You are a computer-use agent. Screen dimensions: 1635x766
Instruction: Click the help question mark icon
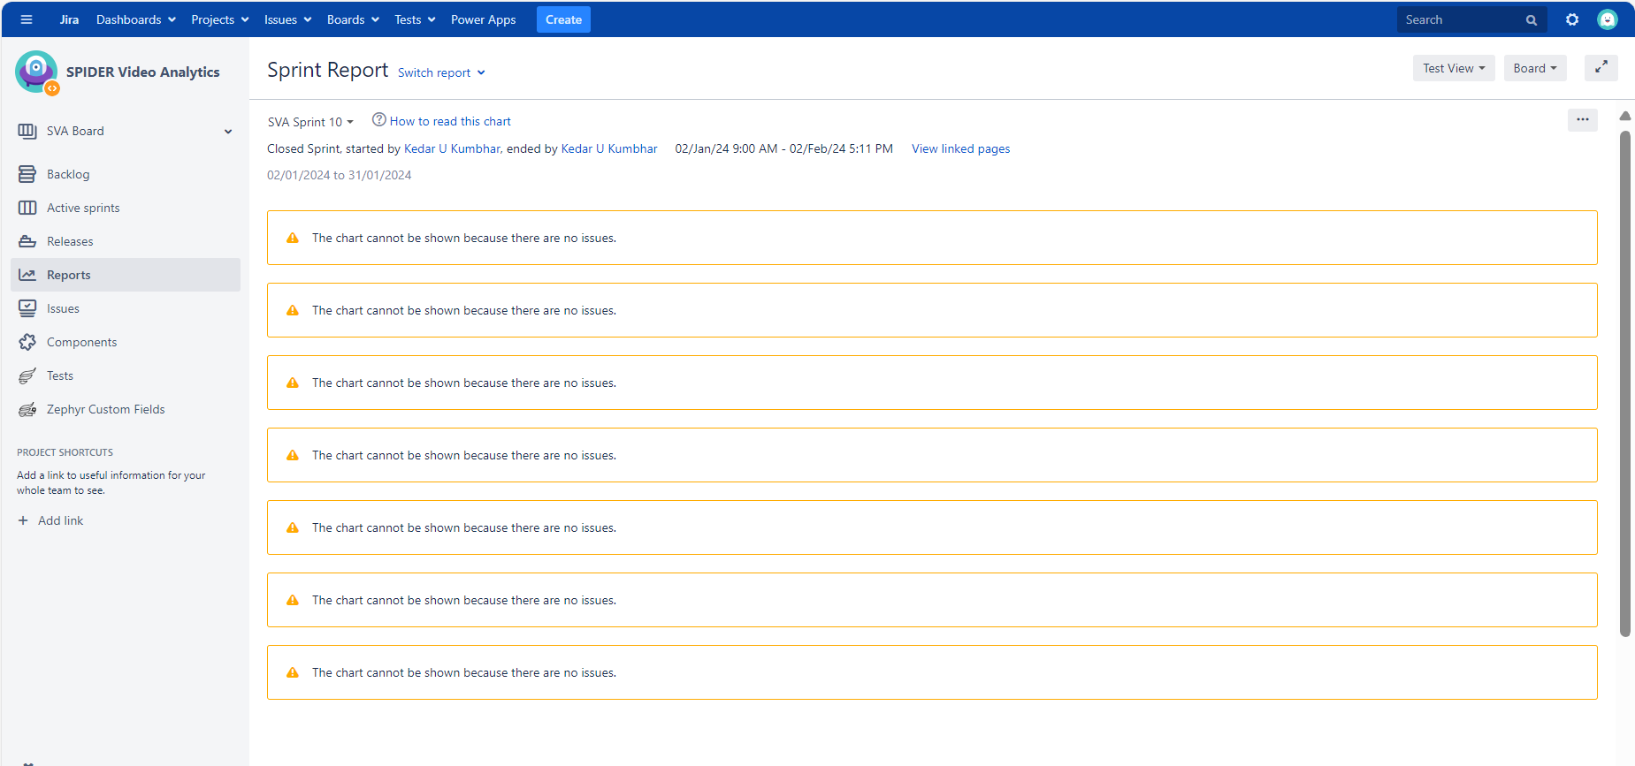(x=379, y=120)
